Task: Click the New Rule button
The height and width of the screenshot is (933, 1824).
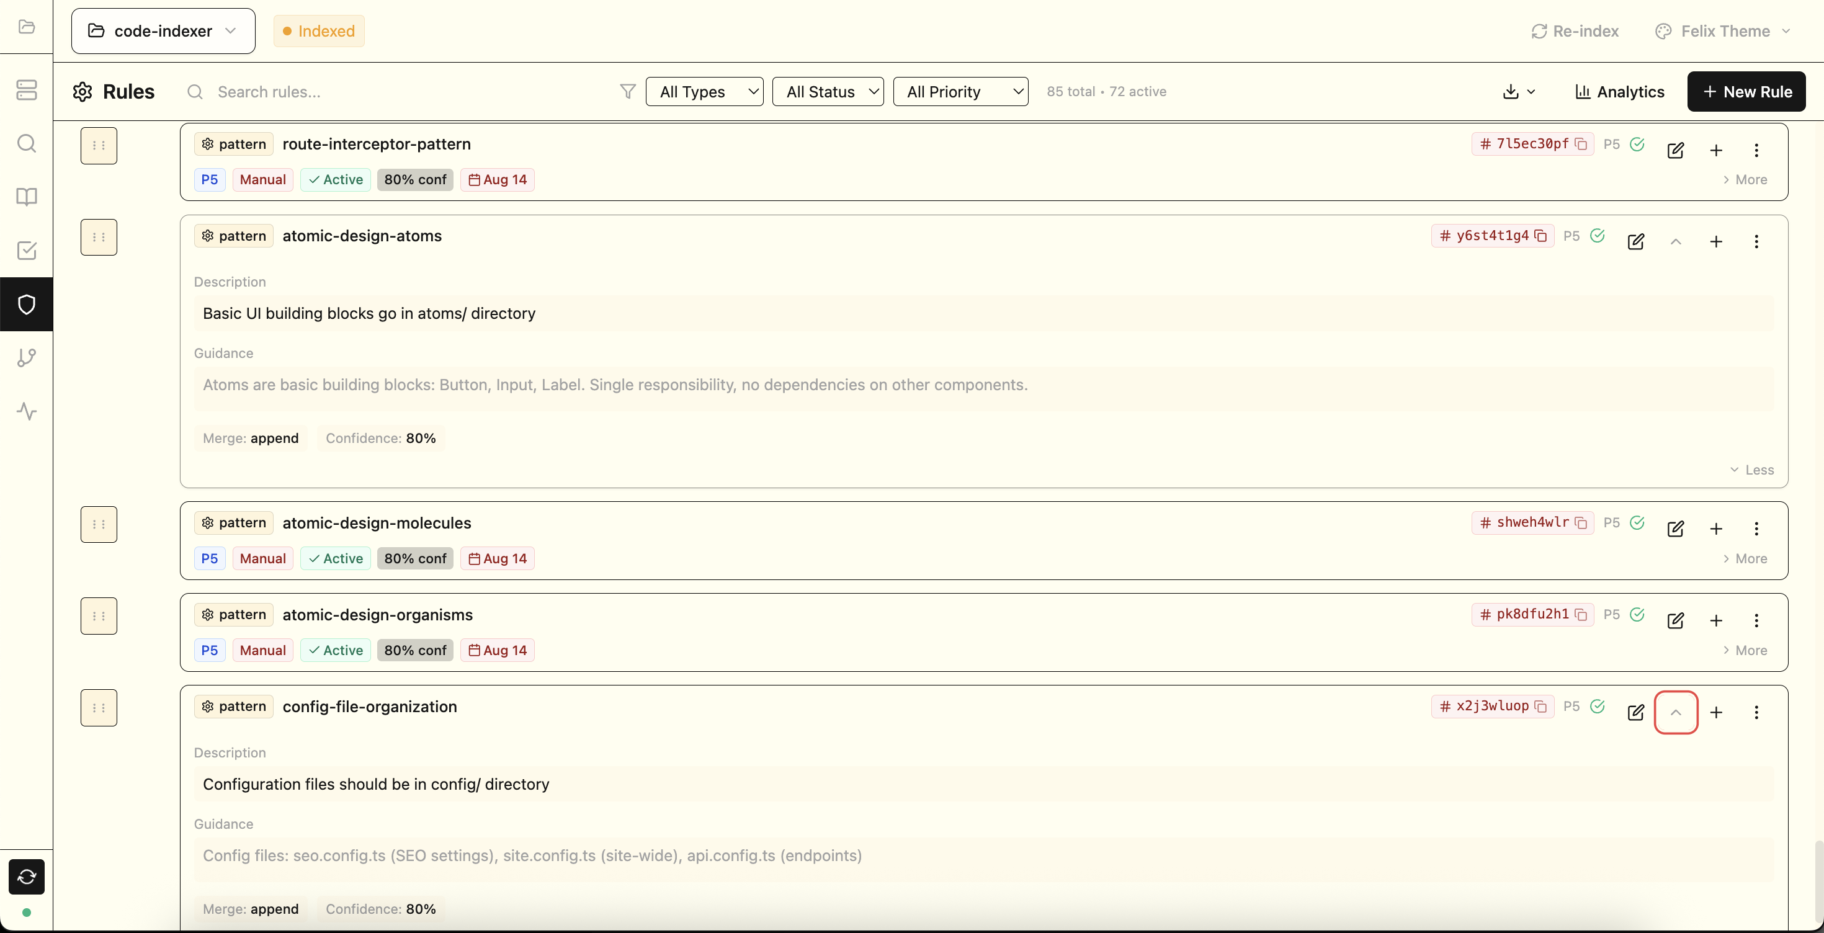Action: 1746,91
